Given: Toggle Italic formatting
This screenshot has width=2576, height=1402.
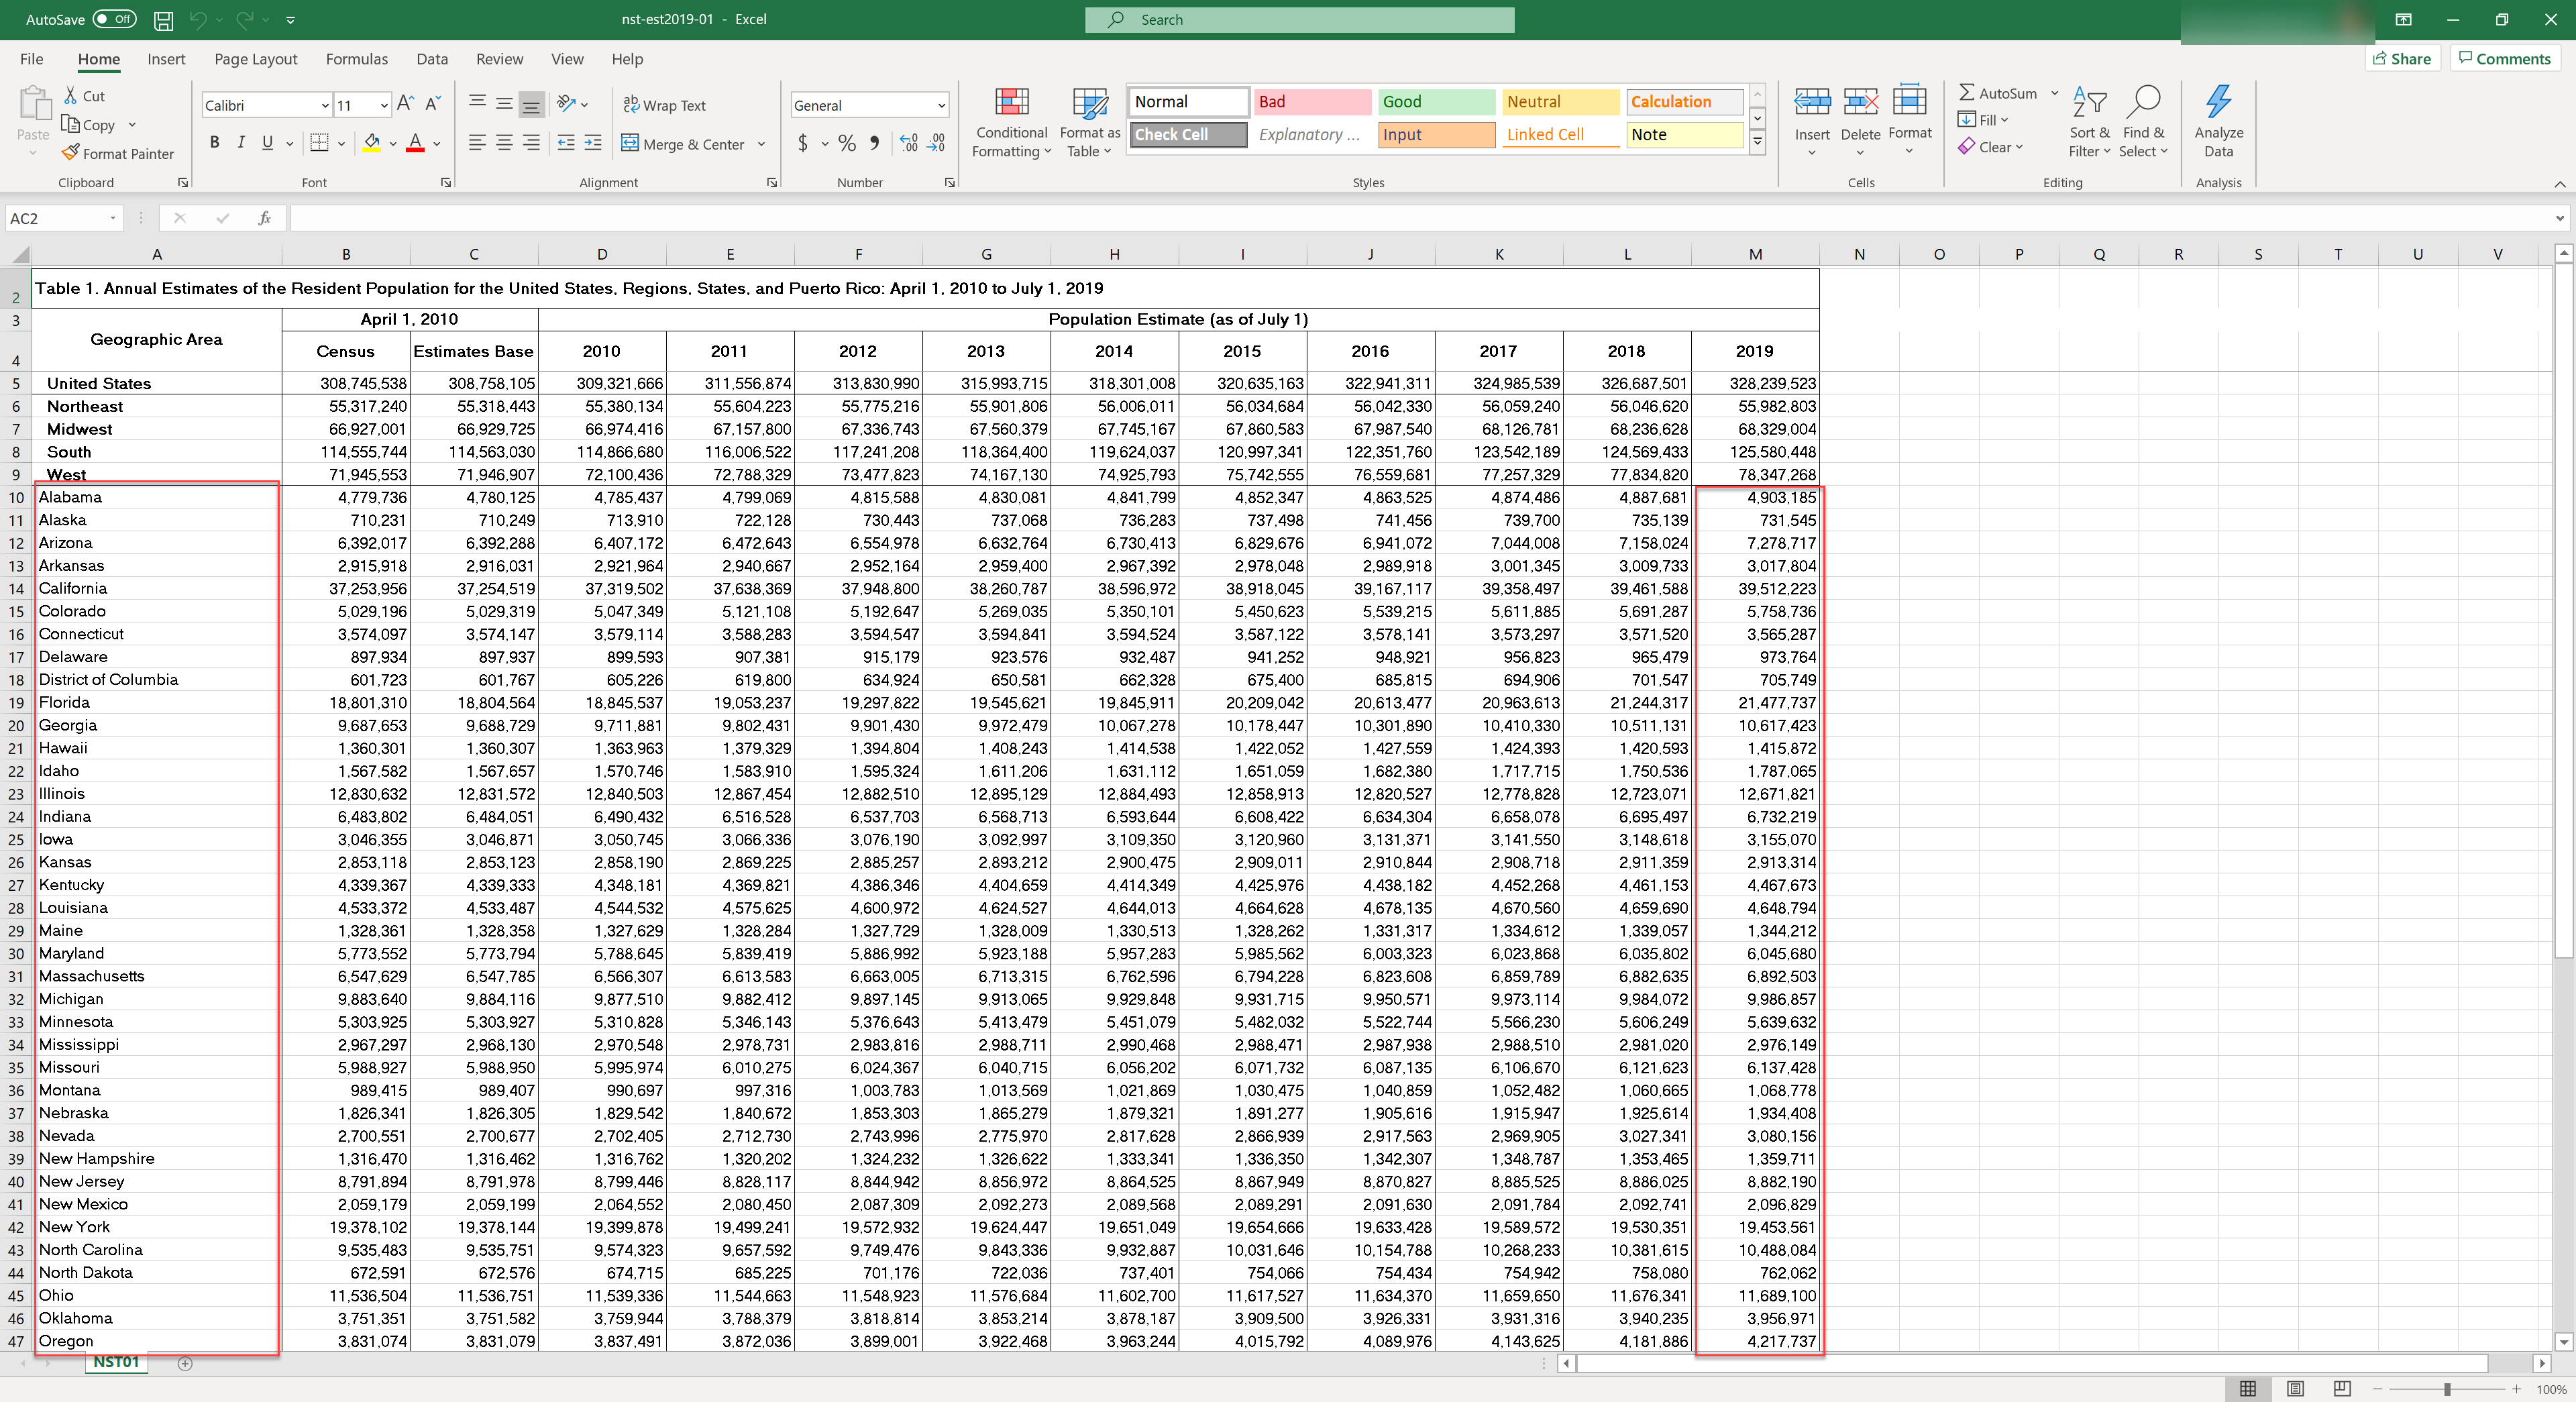Looking at the screenshot, I should coord(241,143).
